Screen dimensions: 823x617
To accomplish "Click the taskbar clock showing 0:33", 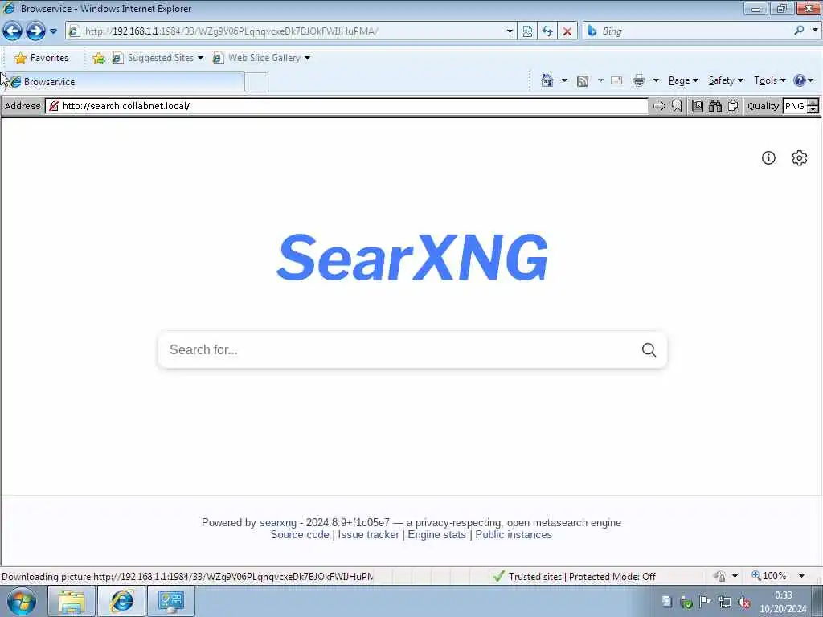I will 783,602.
